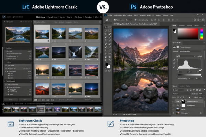Open the RGB channel dropdown
The image size is (206, 137).
(186, 56)
